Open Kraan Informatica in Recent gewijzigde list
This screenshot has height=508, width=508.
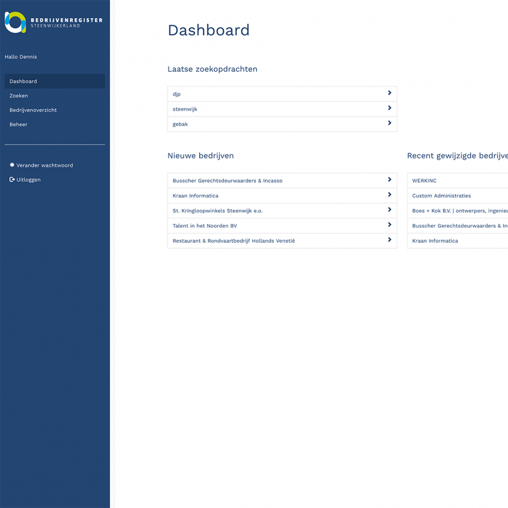(x=458, y=241)
